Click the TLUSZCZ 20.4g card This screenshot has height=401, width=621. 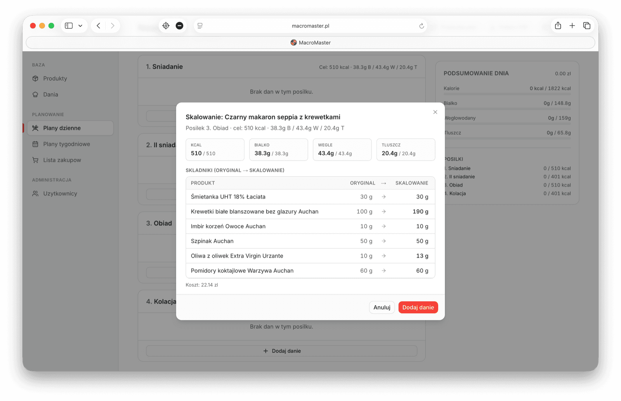(x=406, y=149)
